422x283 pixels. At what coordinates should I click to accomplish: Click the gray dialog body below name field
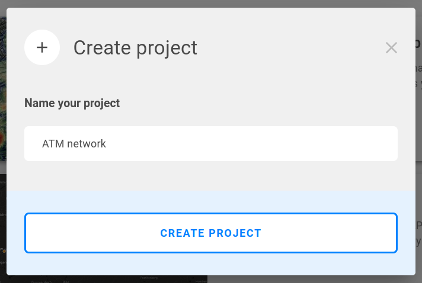point(210,176)
